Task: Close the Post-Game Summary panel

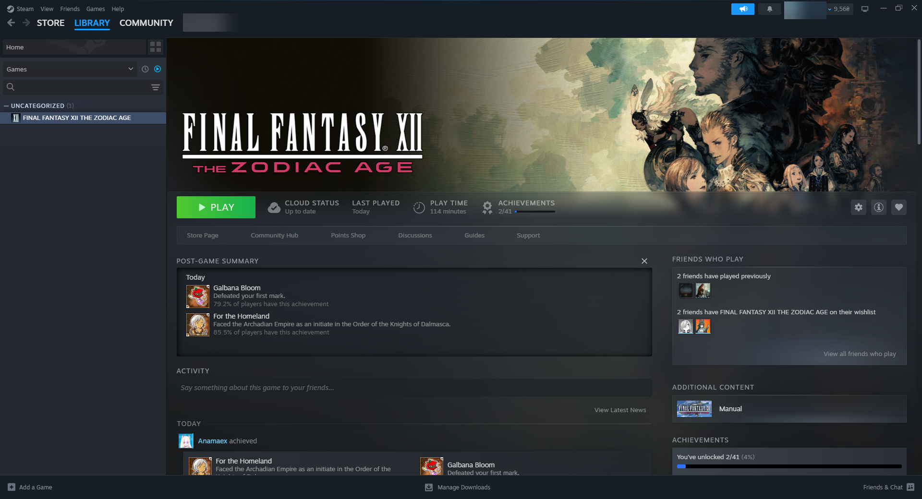Action: (644, 261)
